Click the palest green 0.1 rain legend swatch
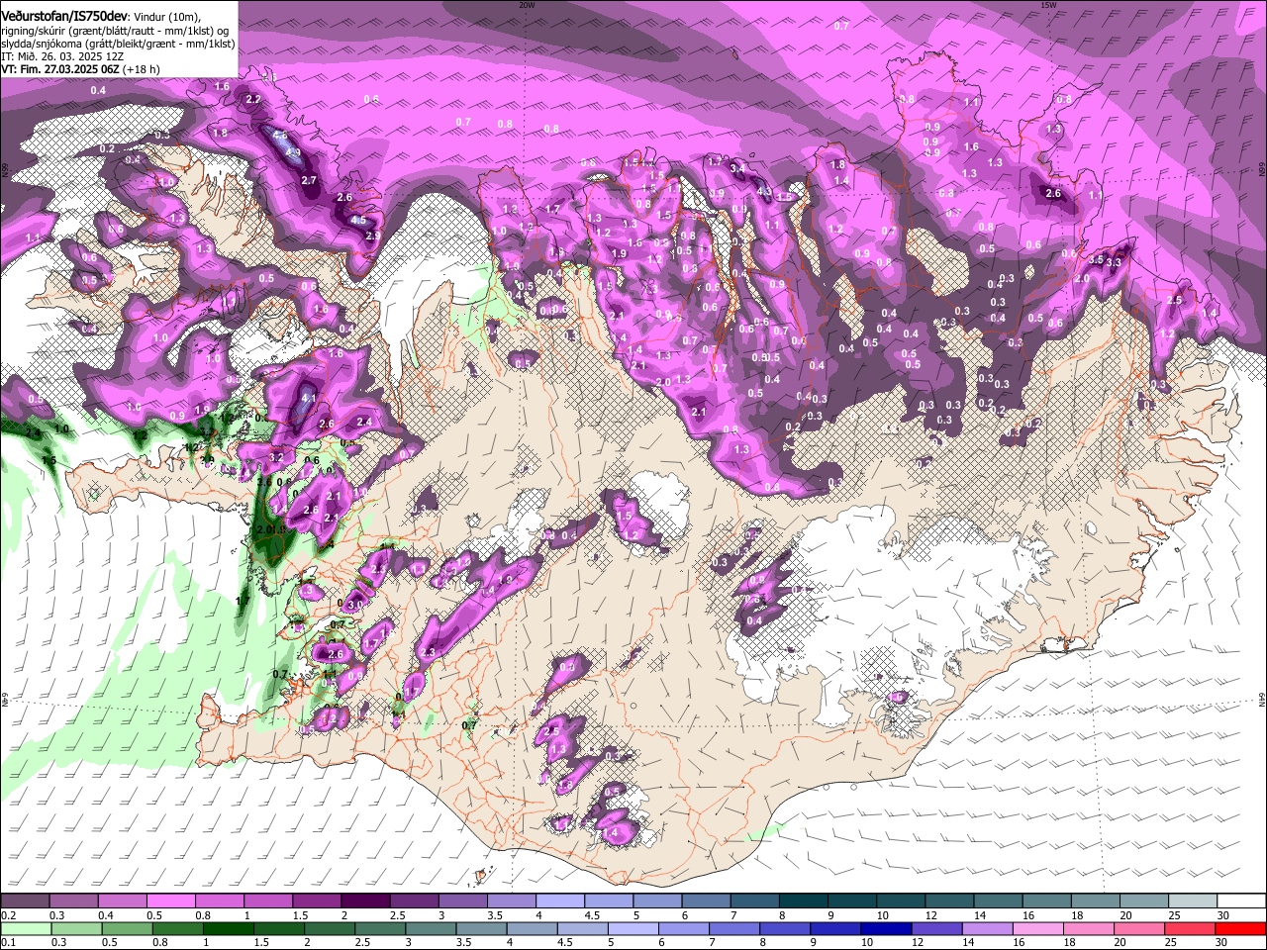Screen dimensions: 1267x950 point(25,928)
